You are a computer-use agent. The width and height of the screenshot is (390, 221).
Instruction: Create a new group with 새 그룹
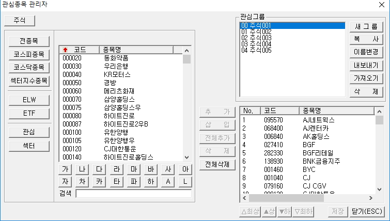pos(366,26)
